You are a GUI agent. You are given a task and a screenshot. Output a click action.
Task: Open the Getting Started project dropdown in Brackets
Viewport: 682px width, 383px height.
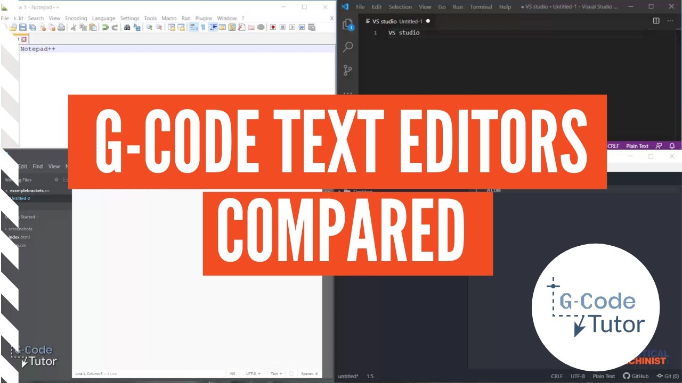(x=21, y=217)
